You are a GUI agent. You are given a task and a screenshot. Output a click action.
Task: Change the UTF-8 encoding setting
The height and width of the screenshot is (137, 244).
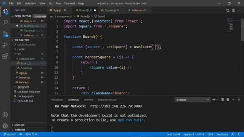201,134
